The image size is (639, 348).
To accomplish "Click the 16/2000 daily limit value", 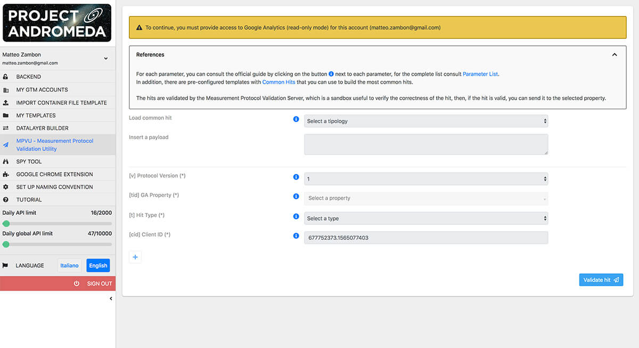I will [x=101, y=213].
